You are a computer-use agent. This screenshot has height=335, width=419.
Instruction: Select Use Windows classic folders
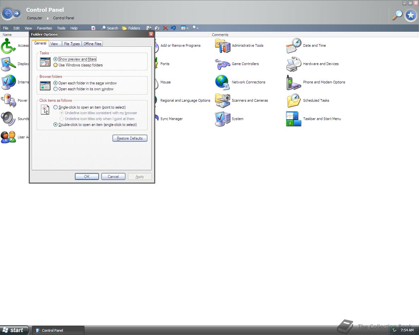tap(78, 65)
